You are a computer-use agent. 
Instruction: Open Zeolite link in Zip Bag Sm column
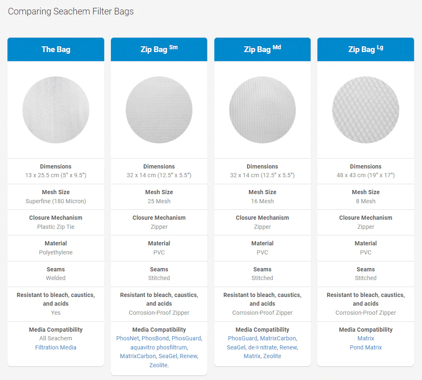coord(158,365)
